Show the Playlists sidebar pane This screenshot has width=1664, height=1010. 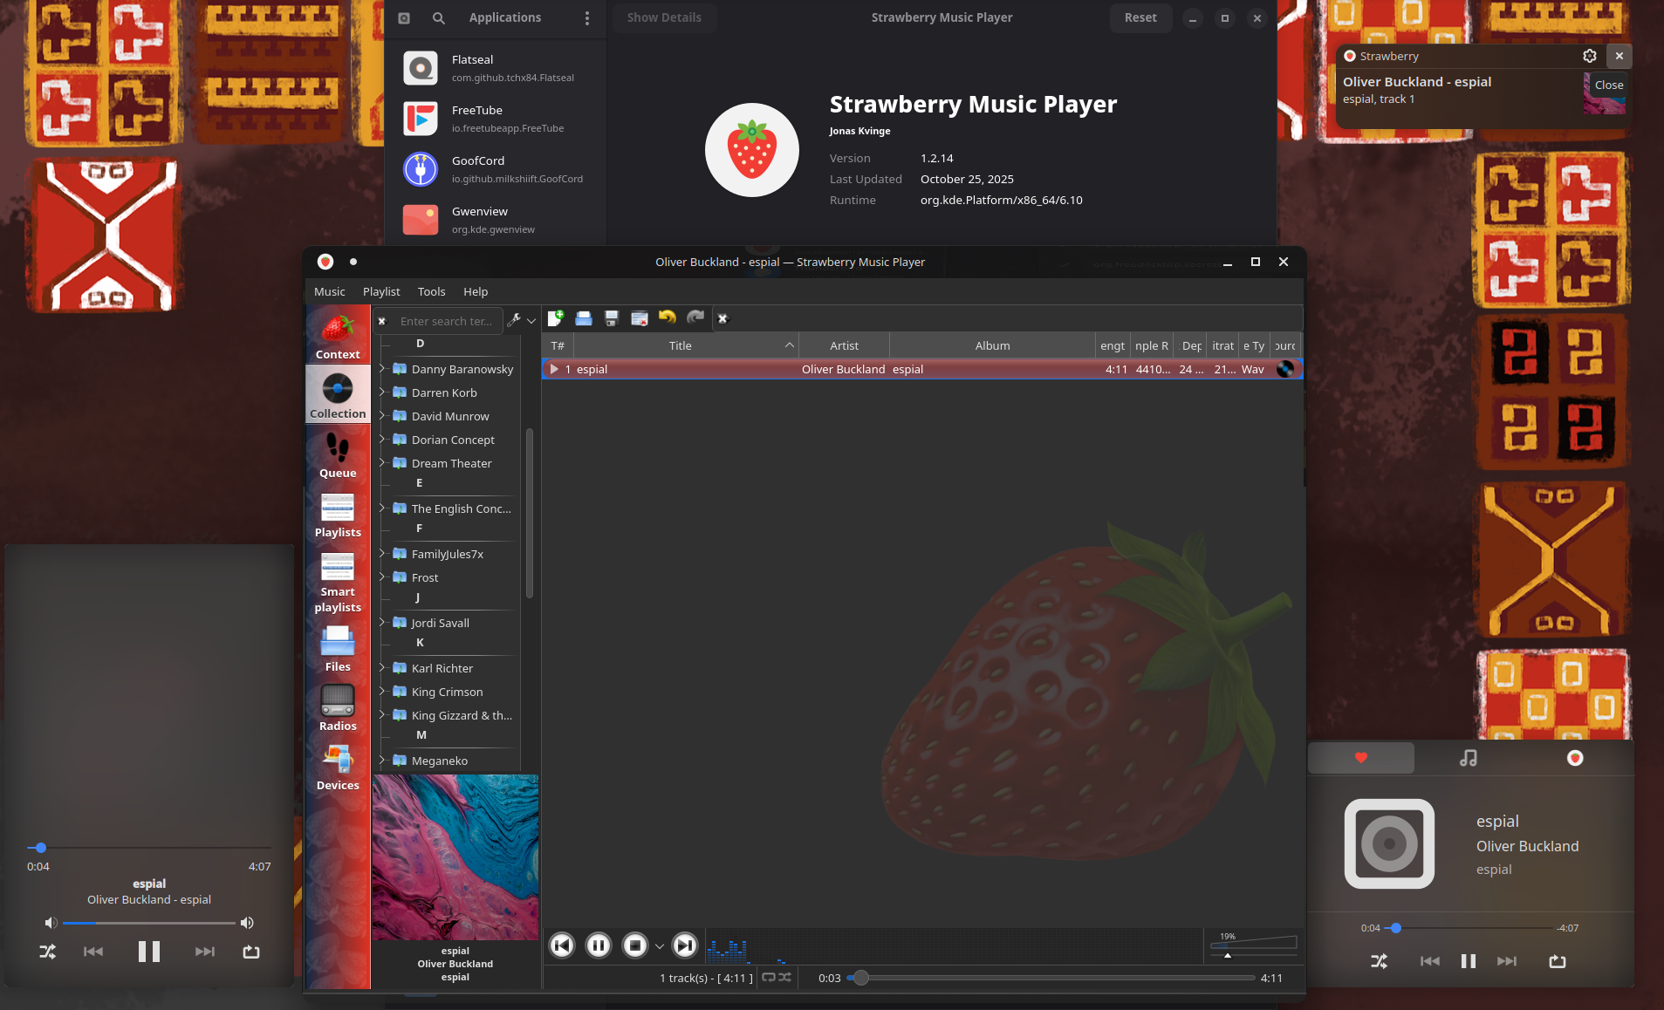tap(337, 513)
